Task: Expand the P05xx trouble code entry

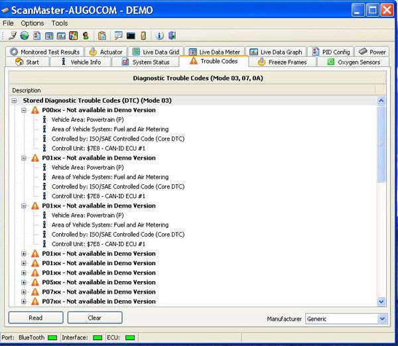Action: coord(24,282)
